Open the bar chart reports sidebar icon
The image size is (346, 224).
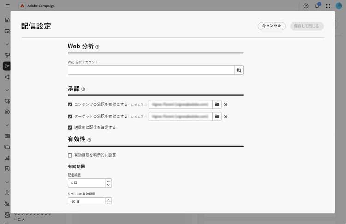pos(7,158)
